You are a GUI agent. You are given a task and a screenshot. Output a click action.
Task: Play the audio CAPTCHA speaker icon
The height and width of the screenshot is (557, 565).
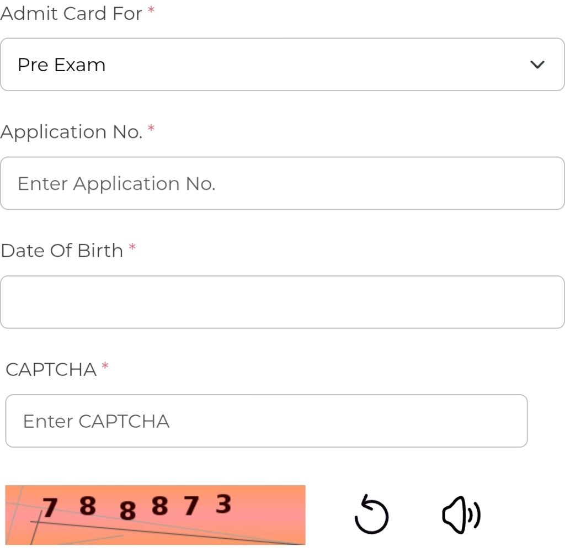click(x=461, y=514)
